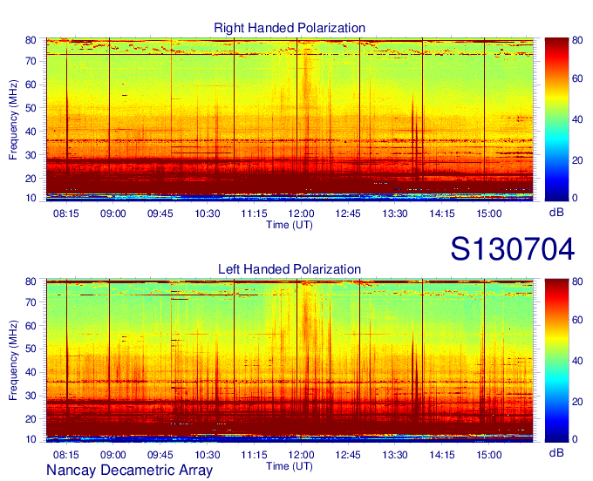This screenshot has width=593, height=481.
Task: Click the "Left Handed Polarization" plot title
Action: [x=290, y=269]
